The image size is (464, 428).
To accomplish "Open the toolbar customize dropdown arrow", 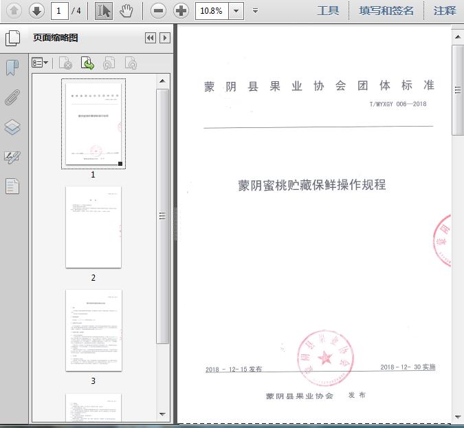I will pos(255,11).
